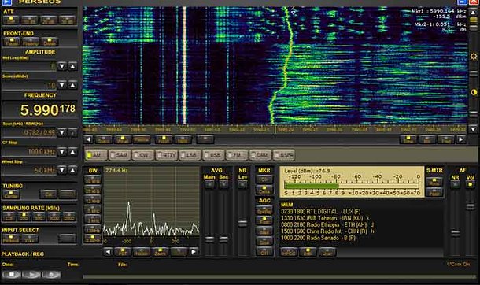Screen dimensions: 480x285
Task: Select the 2000 kS/s sampling rate
Action: click(69, 217)
